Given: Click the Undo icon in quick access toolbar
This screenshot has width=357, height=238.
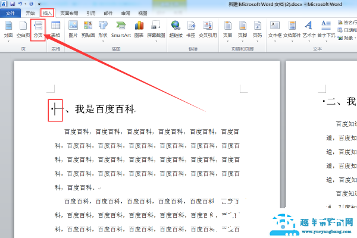Looking at the screenshot, I should click(x=20, y=4).
